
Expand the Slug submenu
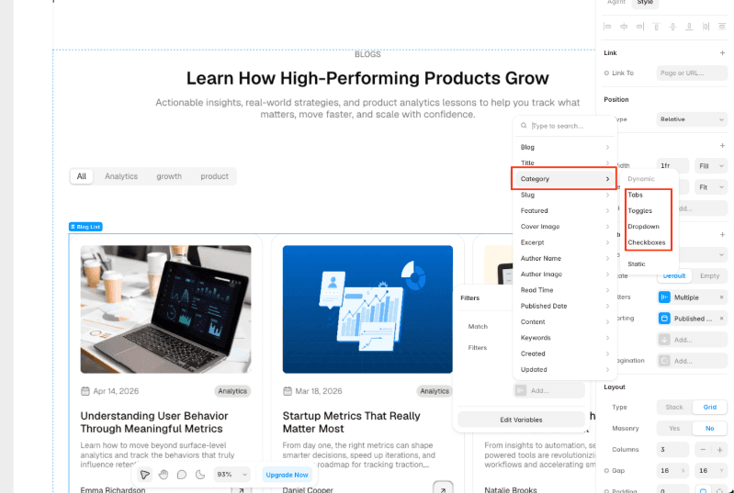click(x=565, y=195)
